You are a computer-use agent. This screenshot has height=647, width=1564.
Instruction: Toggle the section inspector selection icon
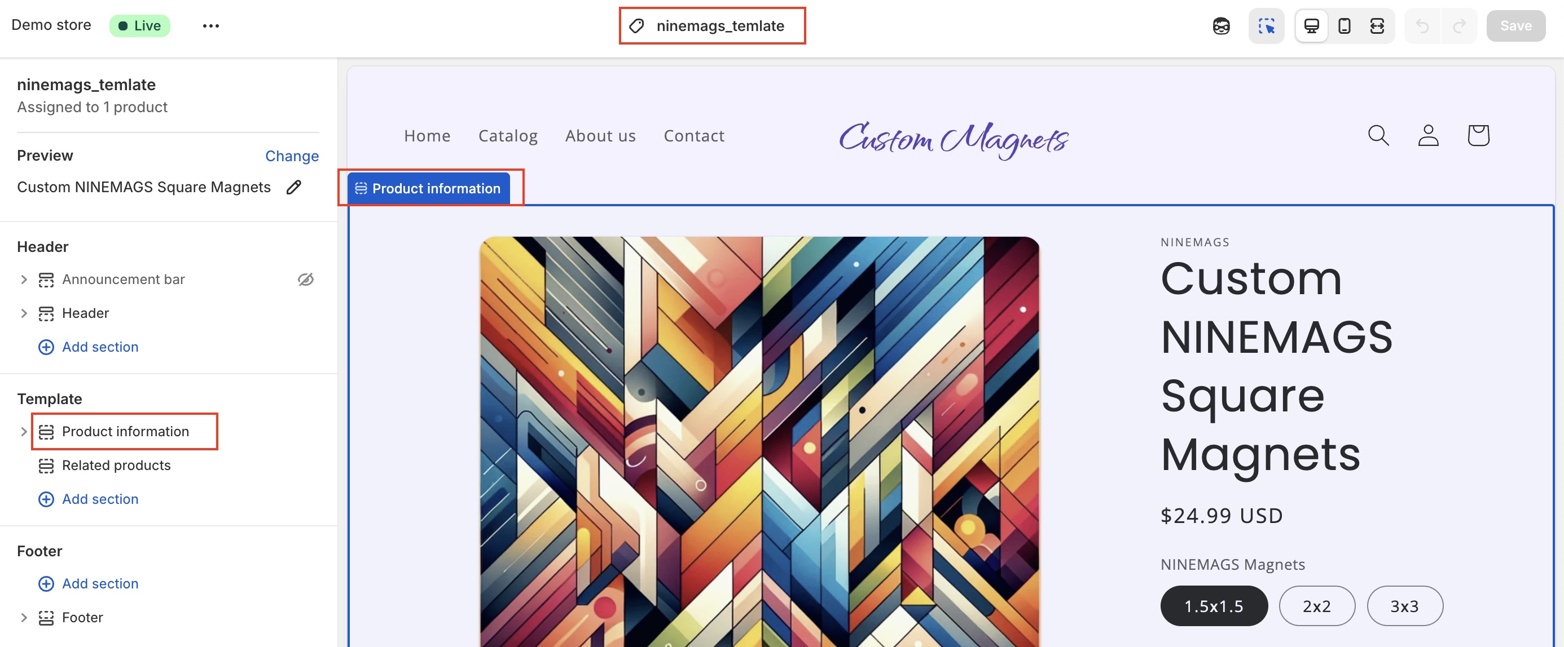[1266, 26]
